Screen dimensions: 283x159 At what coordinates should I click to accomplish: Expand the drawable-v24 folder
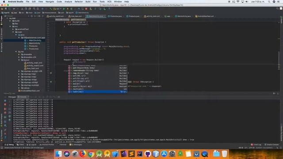coord(19,57)
